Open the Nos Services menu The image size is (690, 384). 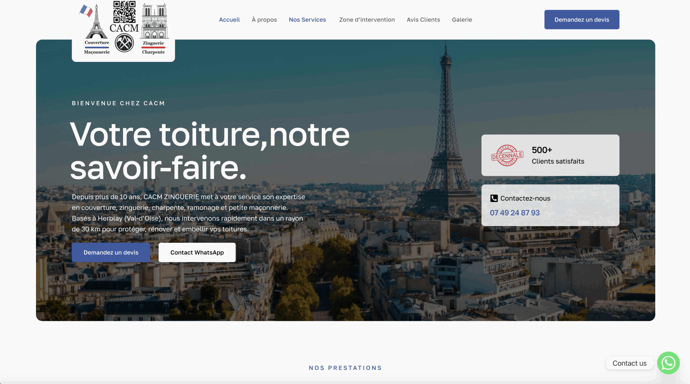click(307, 20)
